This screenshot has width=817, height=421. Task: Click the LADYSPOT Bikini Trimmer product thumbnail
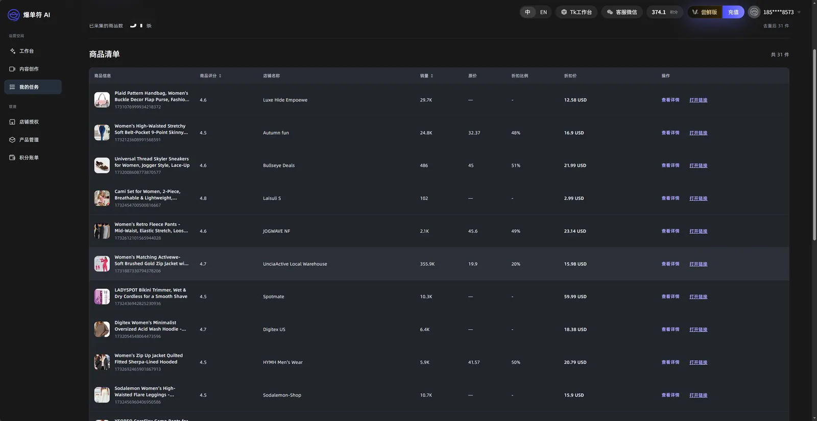102,296
